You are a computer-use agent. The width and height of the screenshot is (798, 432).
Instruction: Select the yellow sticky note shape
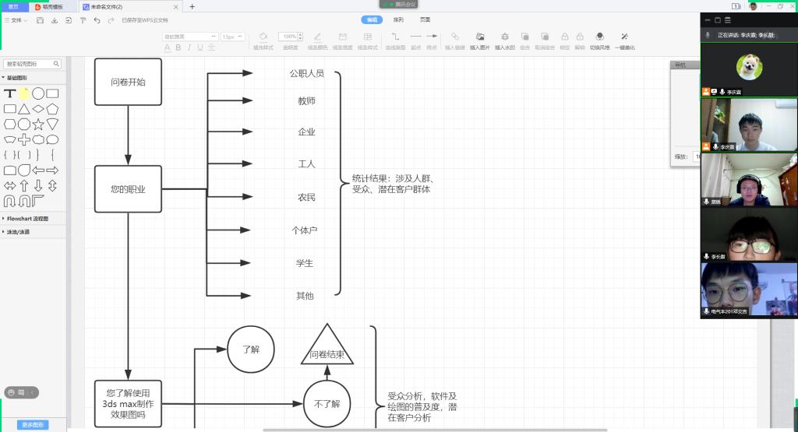pyautogui.click(x=24, y=93)
